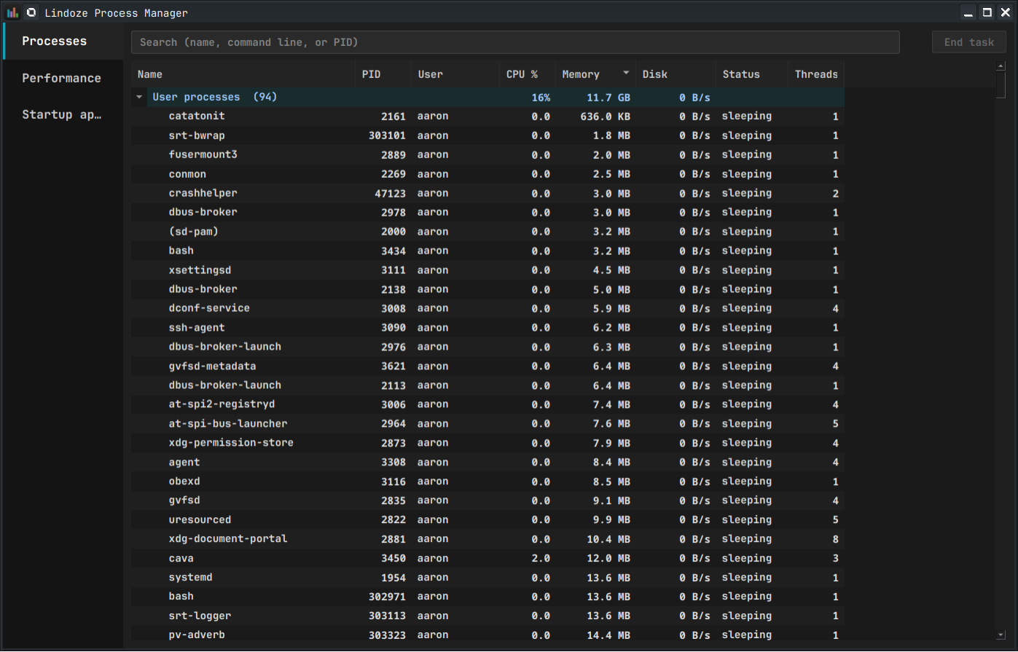
Task: Open the Performance tab
Action: click(x=63, y=78)
